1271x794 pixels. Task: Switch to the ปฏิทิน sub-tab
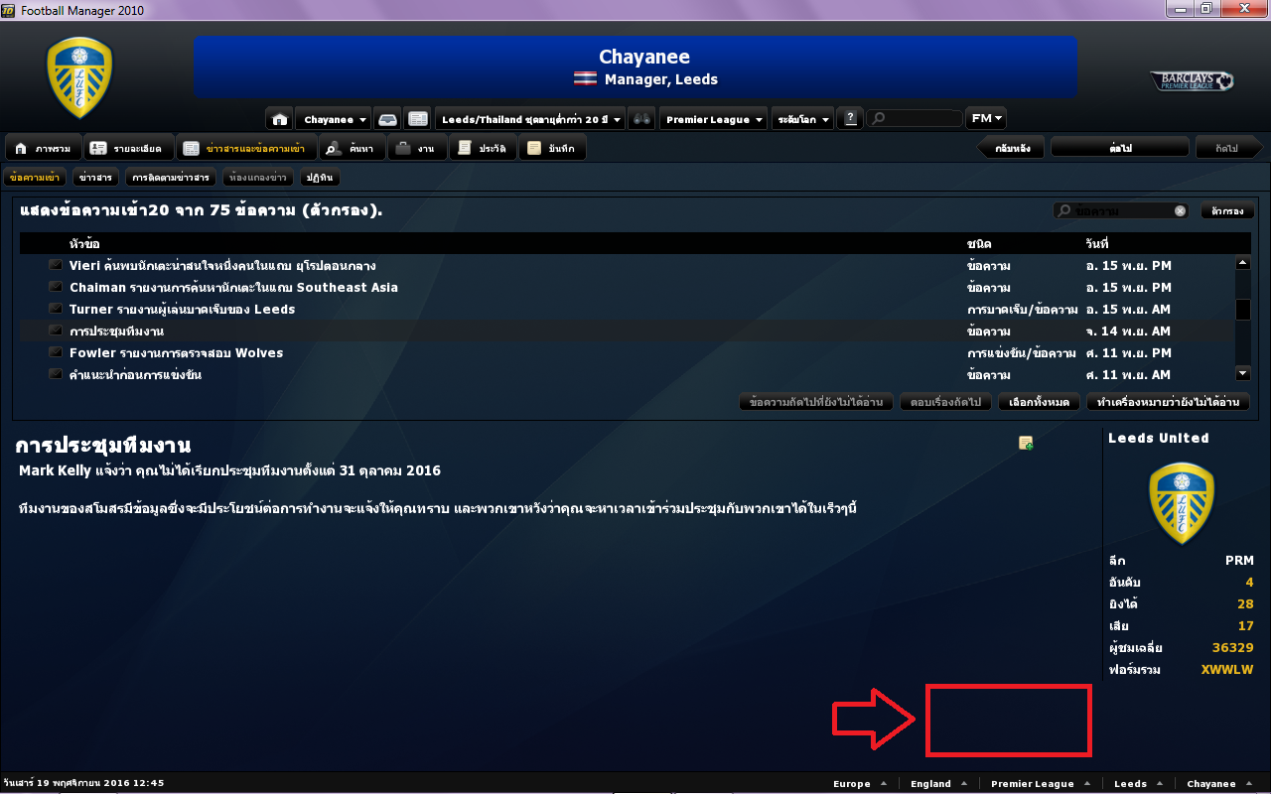click(x=320, y=178)
